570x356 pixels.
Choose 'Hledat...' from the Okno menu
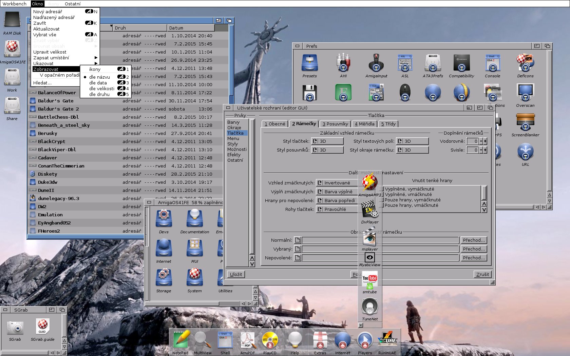pyautogui.click(x=42, y=83)
